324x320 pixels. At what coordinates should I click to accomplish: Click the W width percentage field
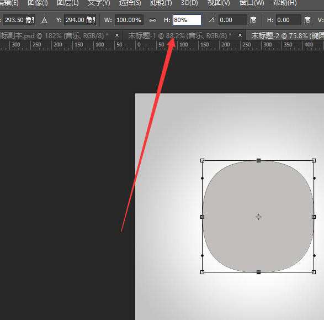tap(129, 20)
